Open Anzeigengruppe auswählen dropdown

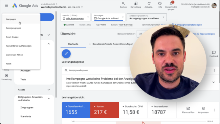coord(147,17)
